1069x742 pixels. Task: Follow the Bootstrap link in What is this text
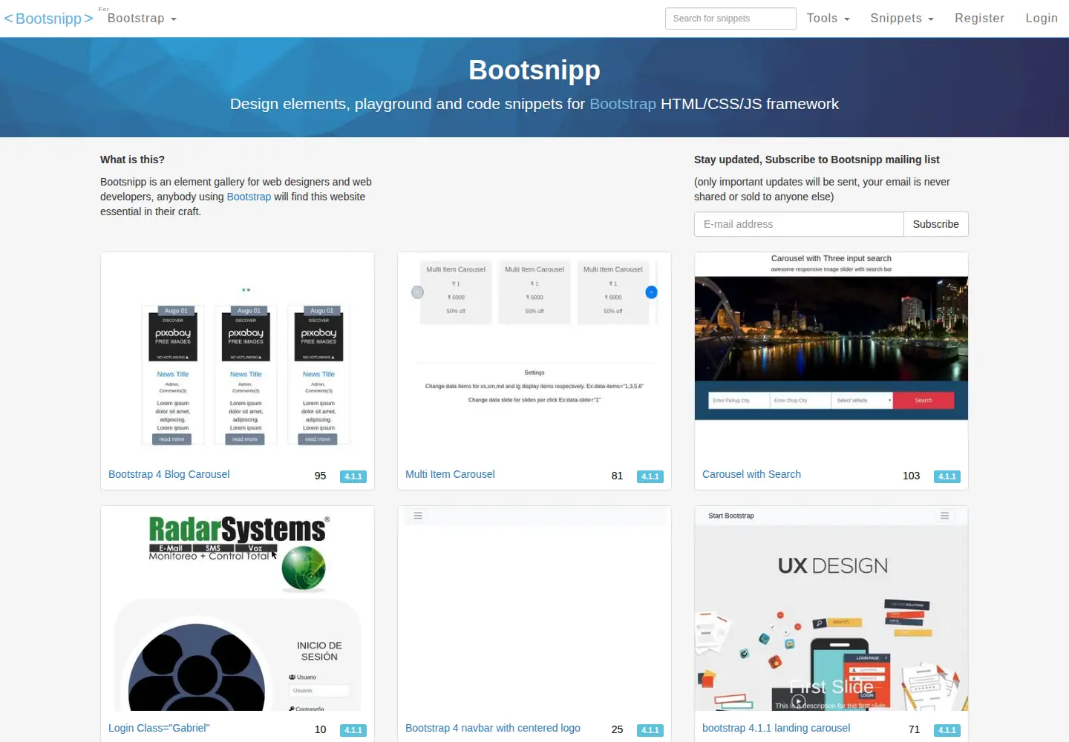point(249,197)
